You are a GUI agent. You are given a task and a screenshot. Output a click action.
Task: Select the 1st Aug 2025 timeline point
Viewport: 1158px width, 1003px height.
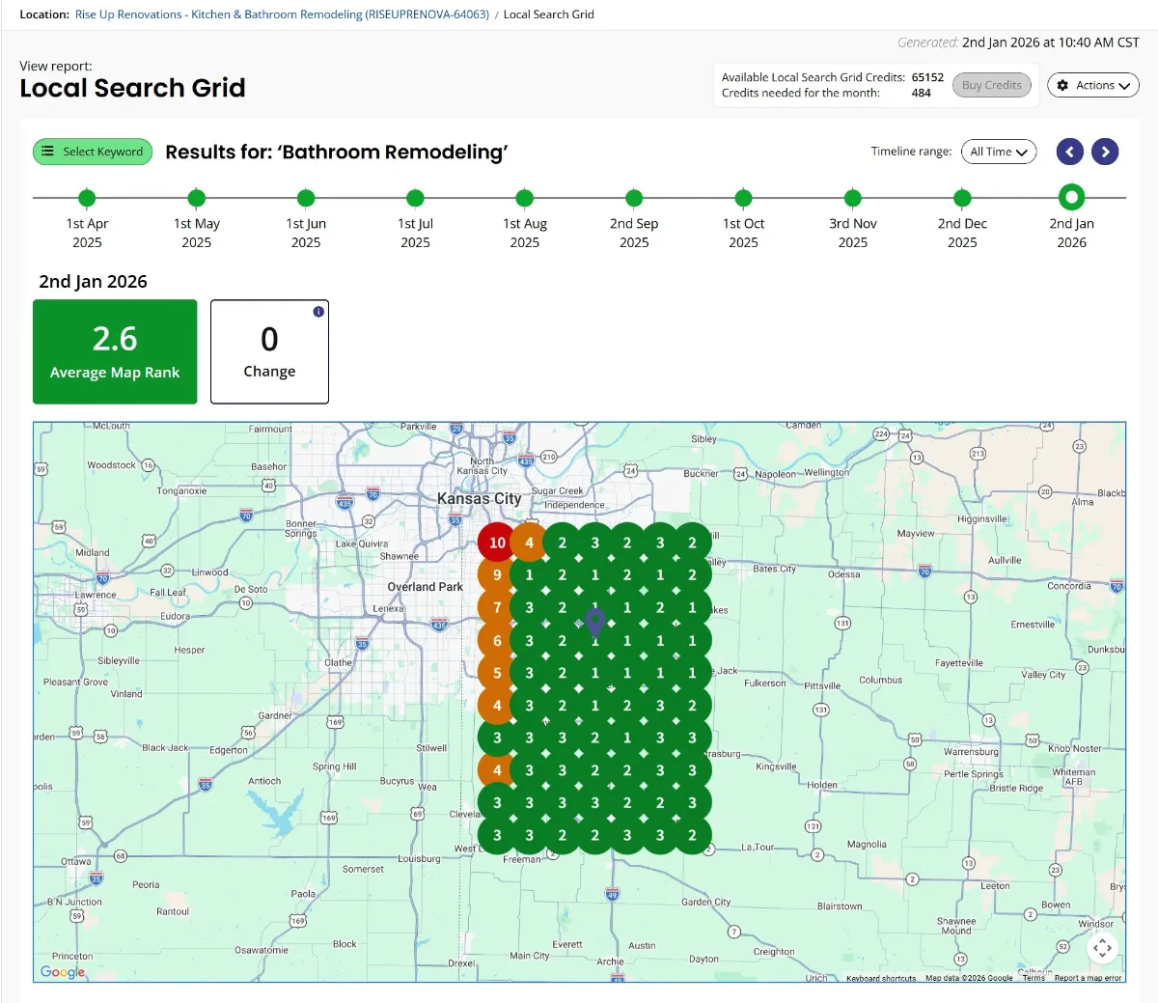click(525, 198)
